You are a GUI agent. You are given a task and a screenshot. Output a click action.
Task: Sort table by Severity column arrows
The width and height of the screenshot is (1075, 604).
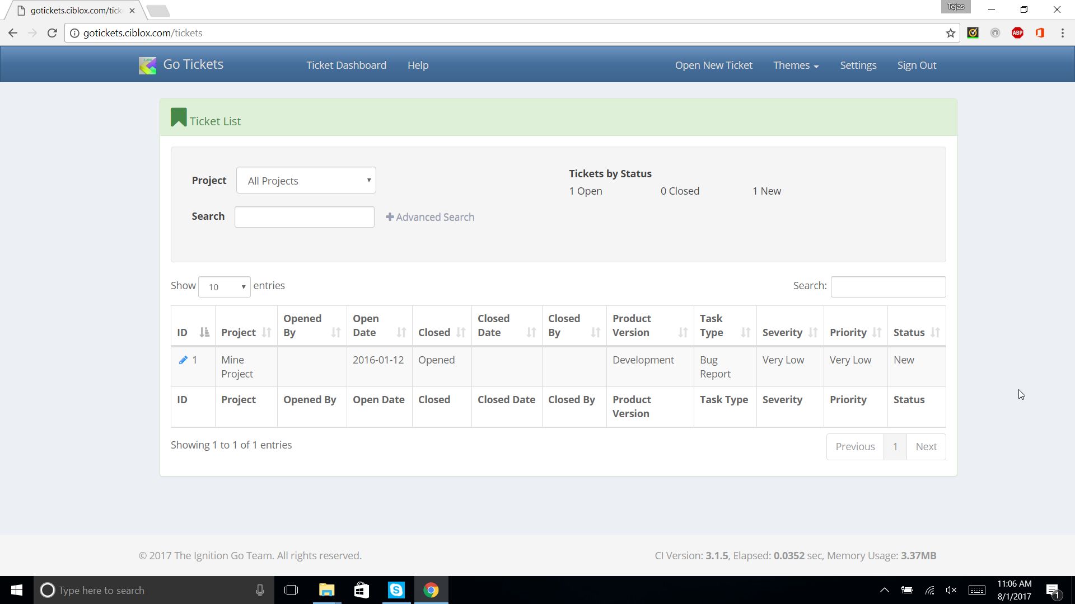click(x=813, y=332)
